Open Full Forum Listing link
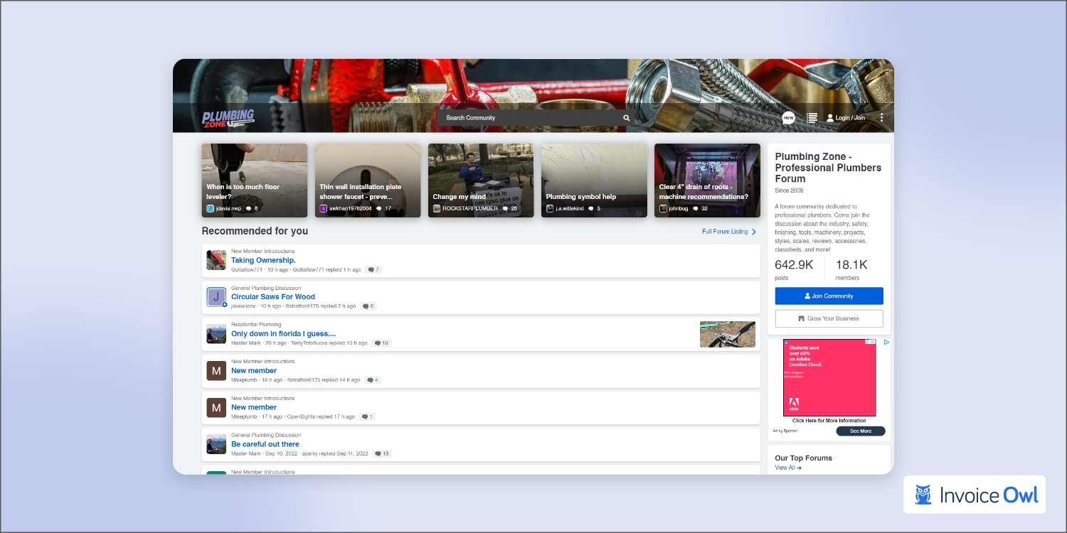The height and width of the screenshot is (533, 1067). (x=725, y=232)
